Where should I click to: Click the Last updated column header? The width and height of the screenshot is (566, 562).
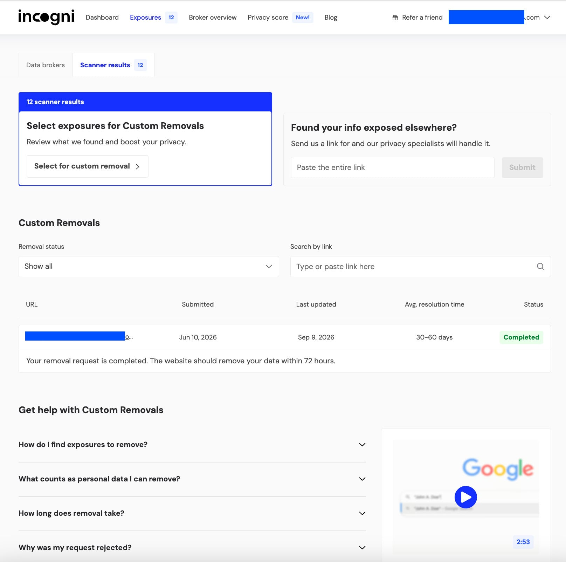click(x=316, y=304)
